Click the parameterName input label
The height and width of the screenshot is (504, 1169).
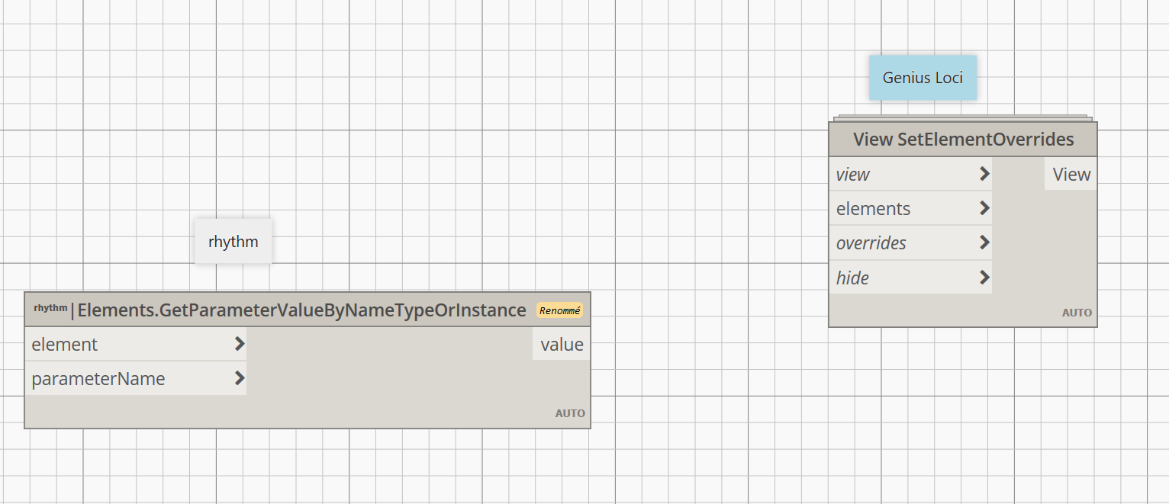pos(98,379)
